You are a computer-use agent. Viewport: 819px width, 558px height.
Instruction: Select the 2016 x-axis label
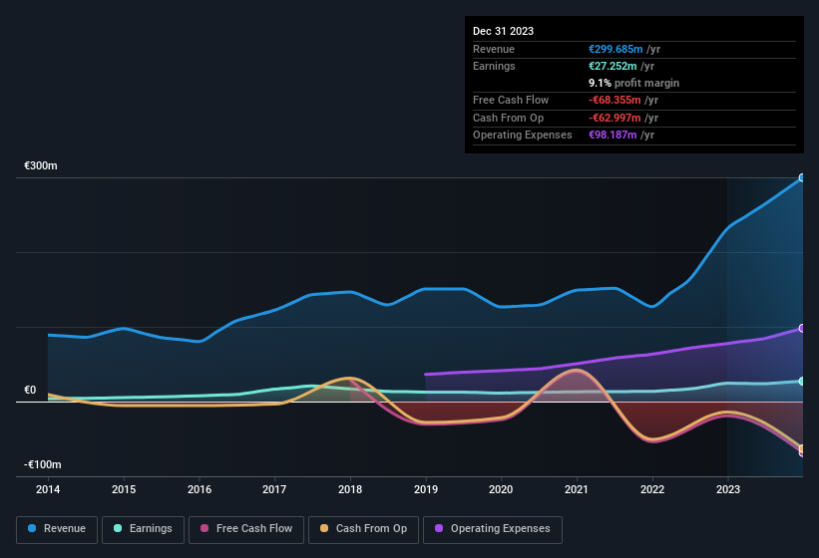(x=200, y=489)
